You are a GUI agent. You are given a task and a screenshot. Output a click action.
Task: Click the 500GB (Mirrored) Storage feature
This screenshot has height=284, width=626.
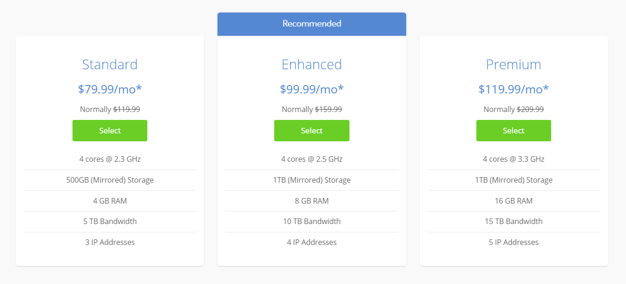[110, 180]
